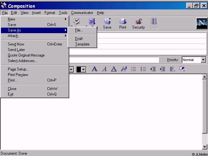Open the Format menu
208x156 pixels.
[50, 13]
